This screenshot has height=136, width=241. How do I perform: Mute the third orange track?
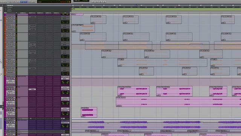click(x=14, y=36)
